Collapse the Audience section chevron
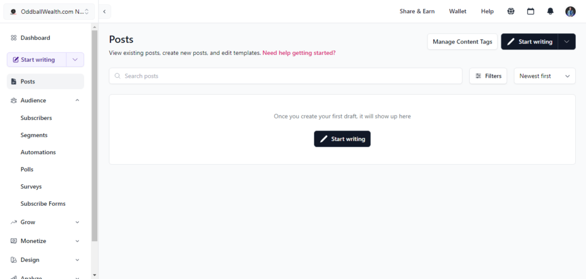This screenshot has height=279, width=586. point(77,101)
